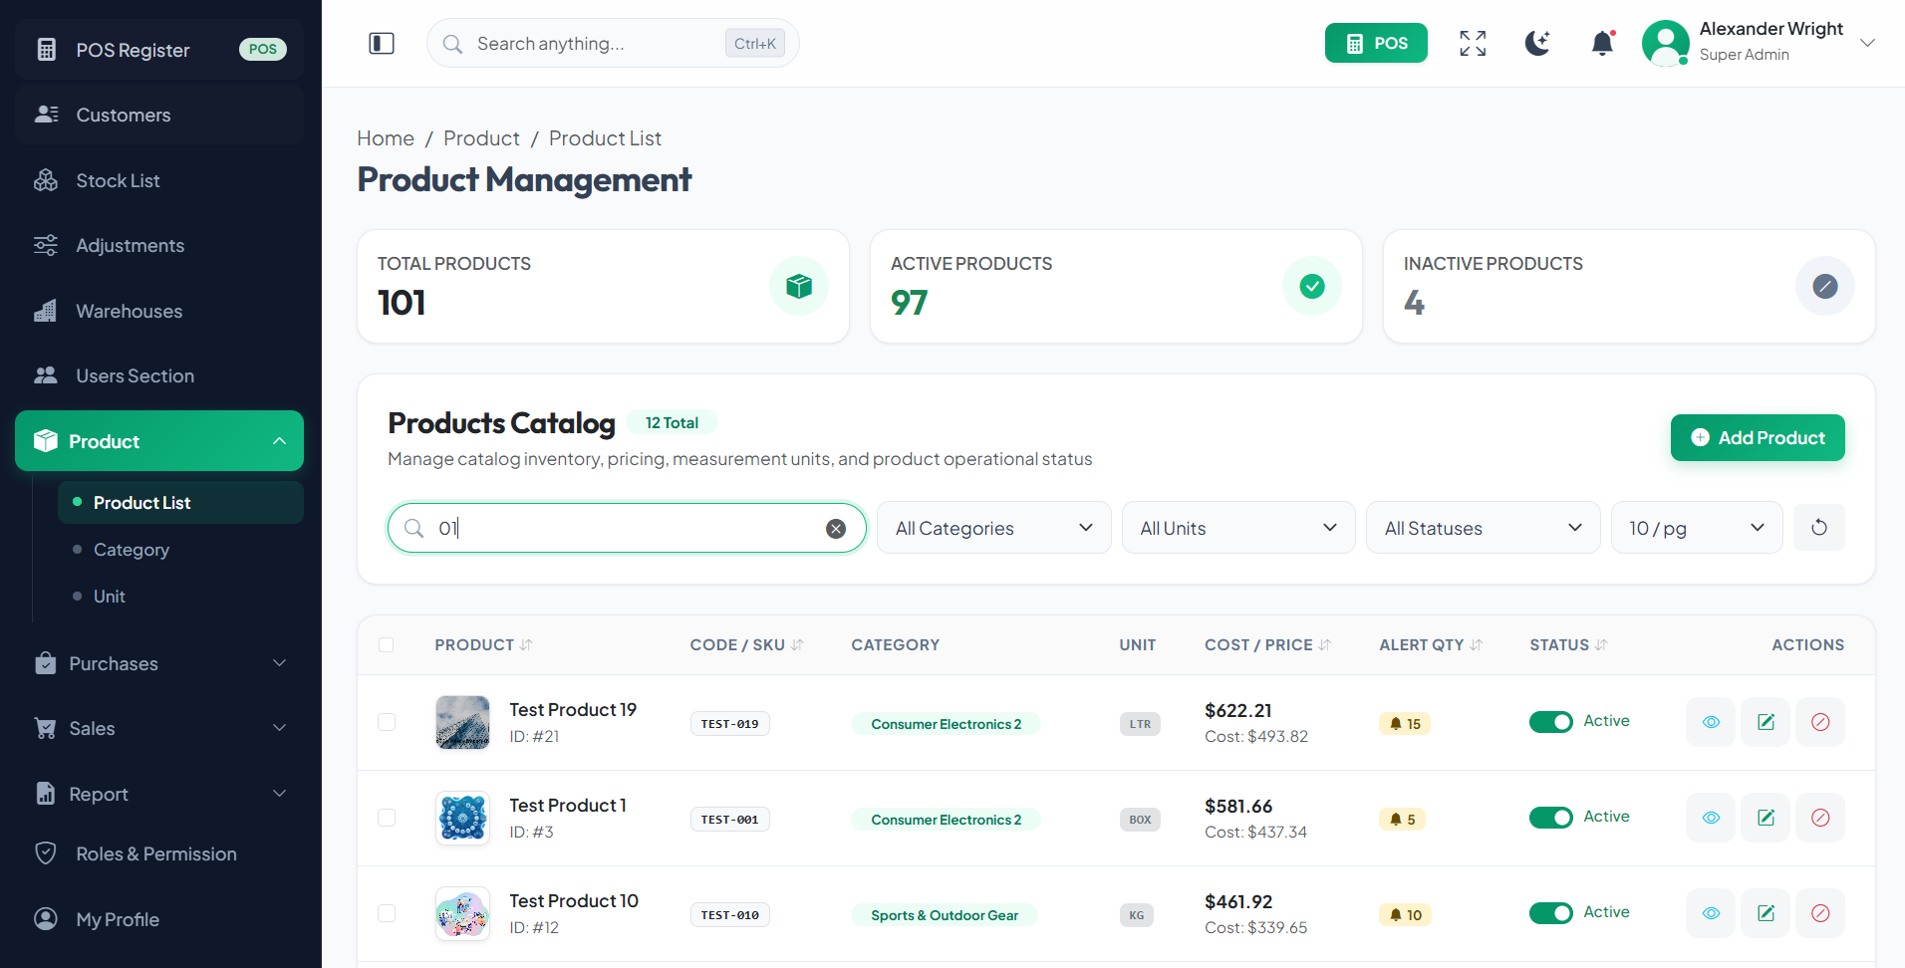Open the All Categories dropdown
Screen dimensions: 1905x968
993,528
